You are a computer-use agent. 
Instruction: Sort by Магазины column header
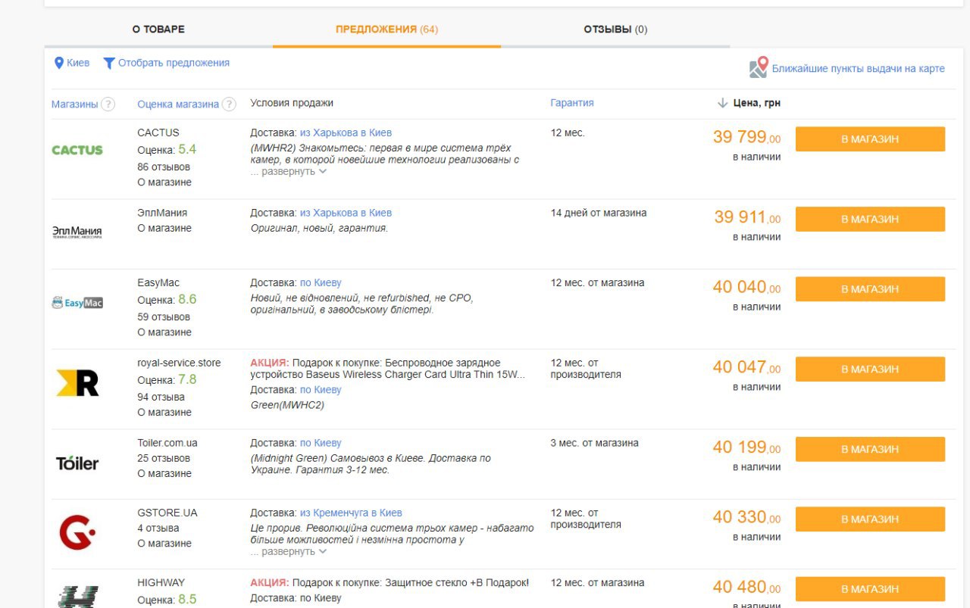[x=74, y=104]
